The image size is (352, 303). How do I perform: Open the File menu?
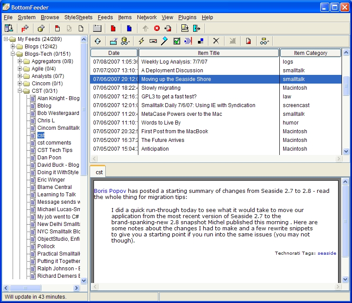tap(8, 17)
